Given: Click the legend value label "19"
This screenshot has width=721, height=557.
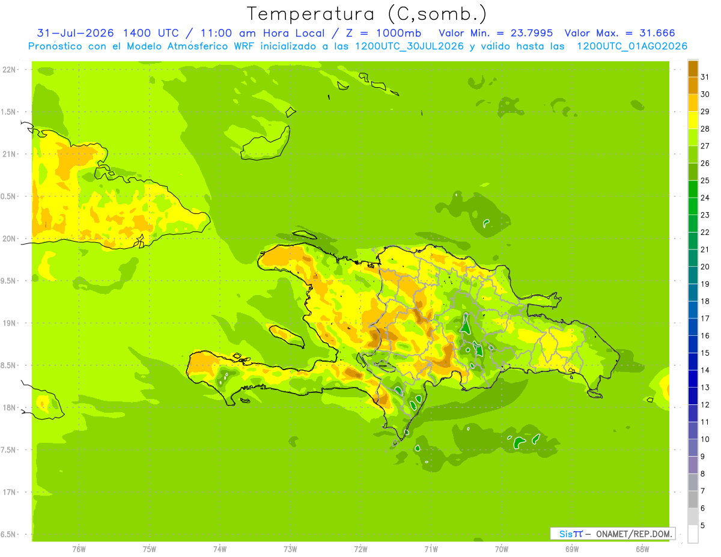Looking at the screenshot, I should point(705,284).
